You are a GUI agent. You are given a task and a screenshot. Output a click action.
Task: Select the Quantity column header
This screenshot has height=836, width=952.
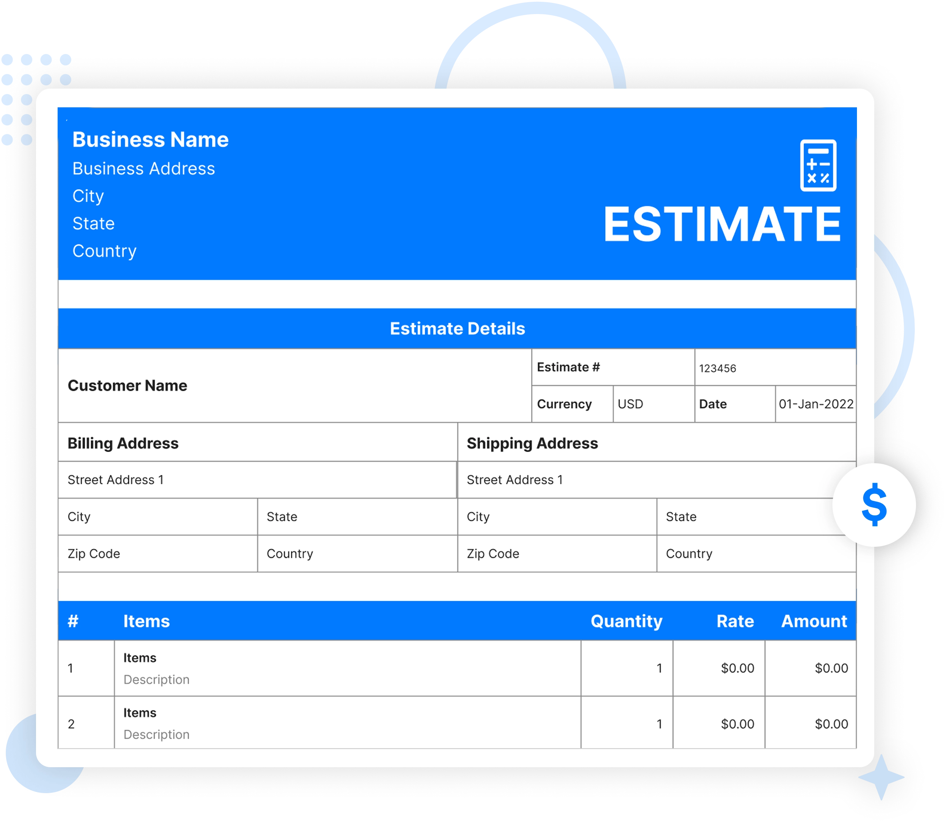(627, 621)
